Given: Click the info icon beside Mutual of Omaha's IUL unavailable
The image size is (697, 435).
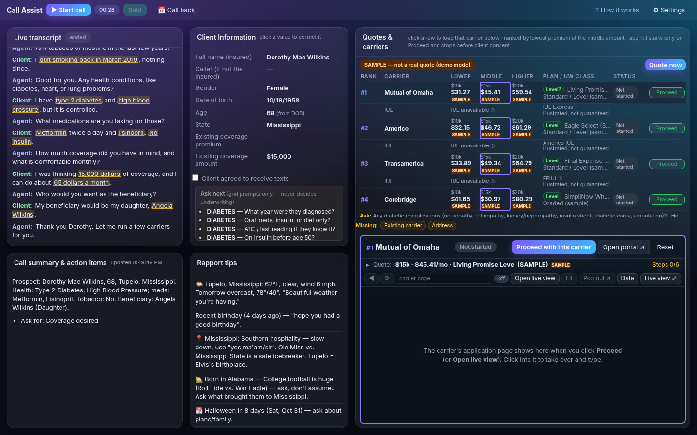Looking at the screenshot, I should [x=493, y=110].
